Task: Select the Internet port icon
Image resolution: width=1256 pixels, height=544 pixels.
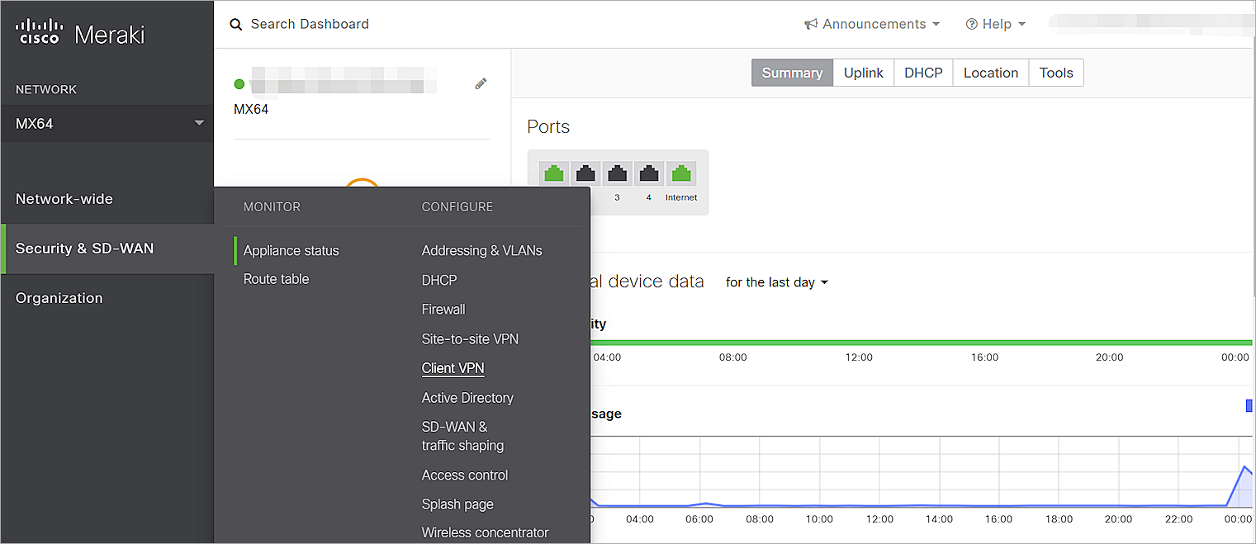Action: pos(680,173)
